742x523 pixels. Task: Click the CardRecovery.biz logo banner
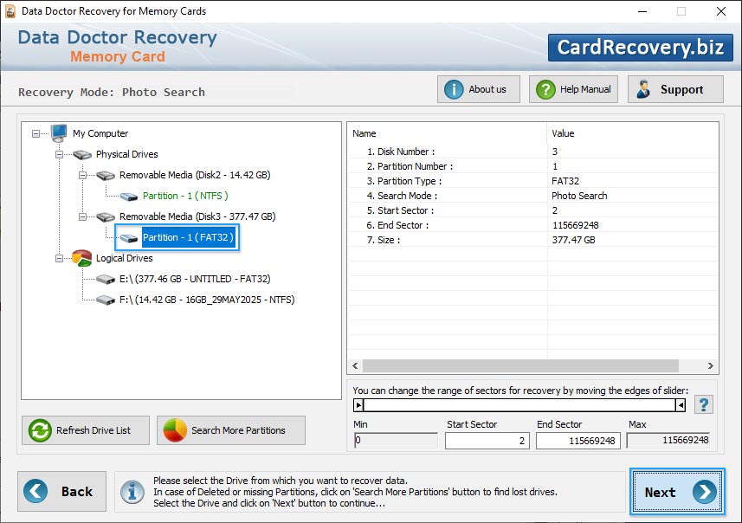point(640,48)
